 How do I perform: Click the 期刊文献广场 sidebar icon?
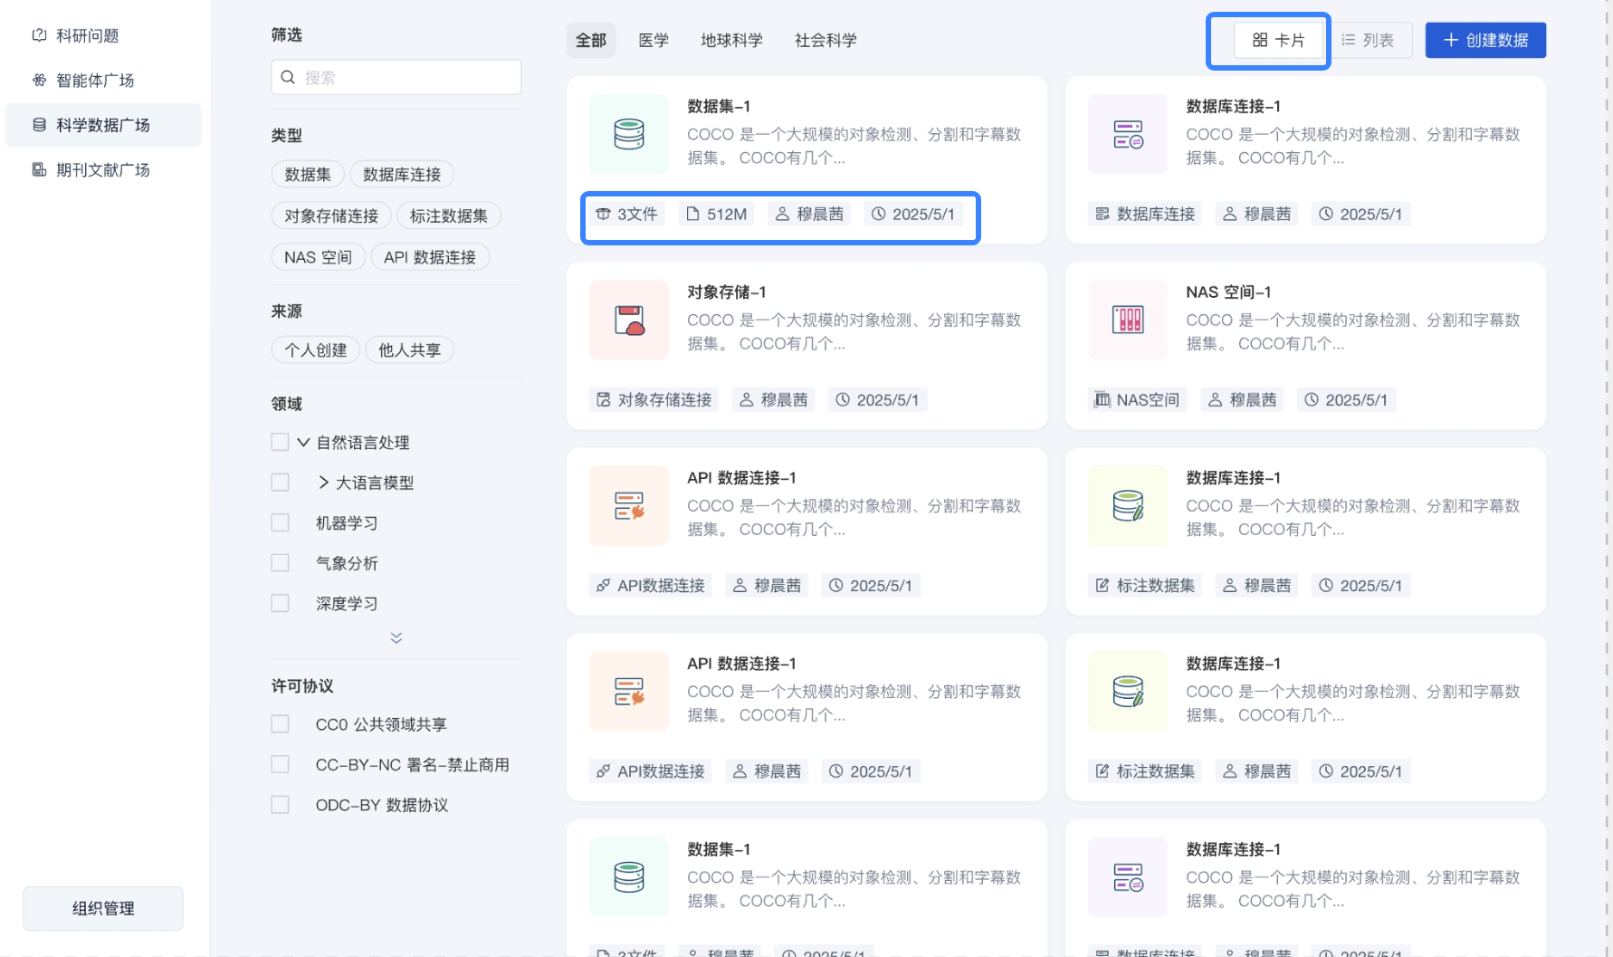click(39, 169)
